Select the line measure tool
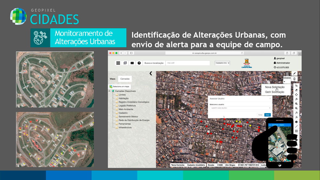Image resolution: width=320 pixels, height=180 pixels. tap(296, 126)
